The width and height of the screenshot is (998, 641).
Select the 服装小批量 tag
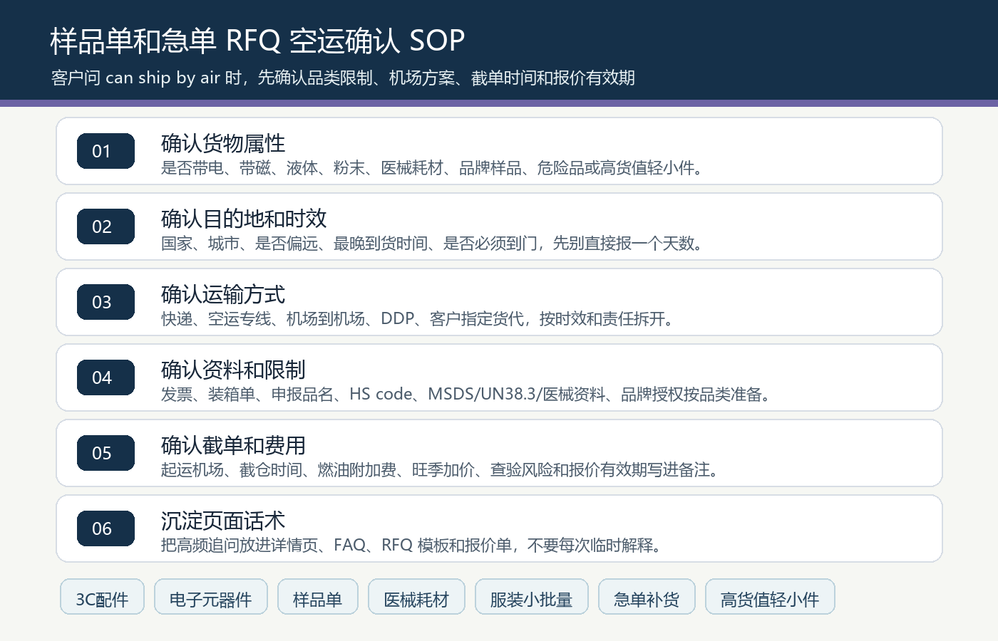(532, 597)
